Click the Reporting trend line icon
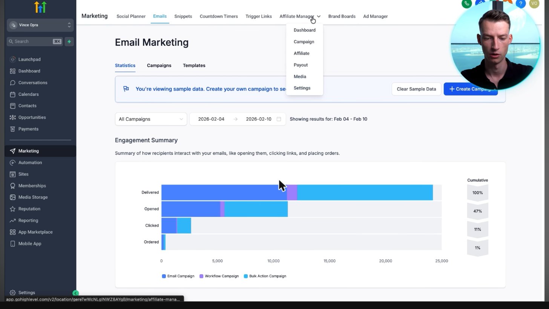 click(x=12, y=221)
